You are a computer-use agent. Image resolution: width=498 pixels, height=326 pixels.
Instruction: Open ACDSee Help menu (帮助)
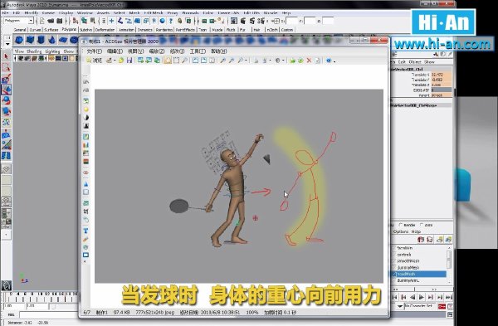click(x=218, y=51)
